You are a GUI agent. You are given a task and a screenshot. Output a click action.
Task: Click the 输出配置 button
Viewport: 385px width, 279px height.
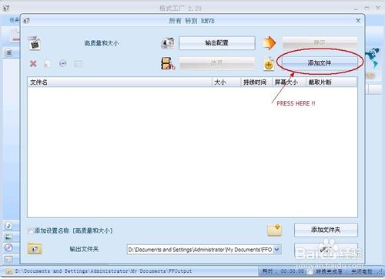[x=217, y=43]
